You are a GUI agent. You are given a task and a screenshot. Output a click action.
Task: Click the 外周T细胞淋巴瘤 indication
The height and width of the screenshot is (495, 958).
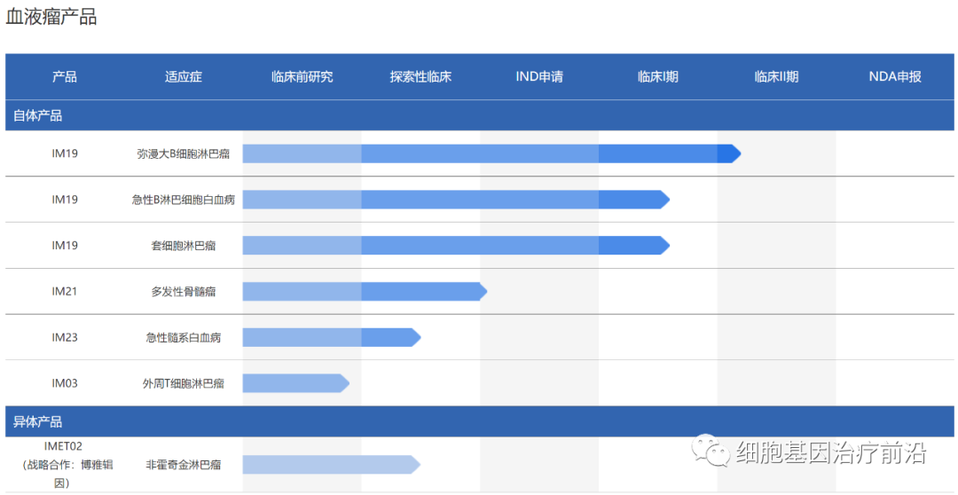click(184, 383)
